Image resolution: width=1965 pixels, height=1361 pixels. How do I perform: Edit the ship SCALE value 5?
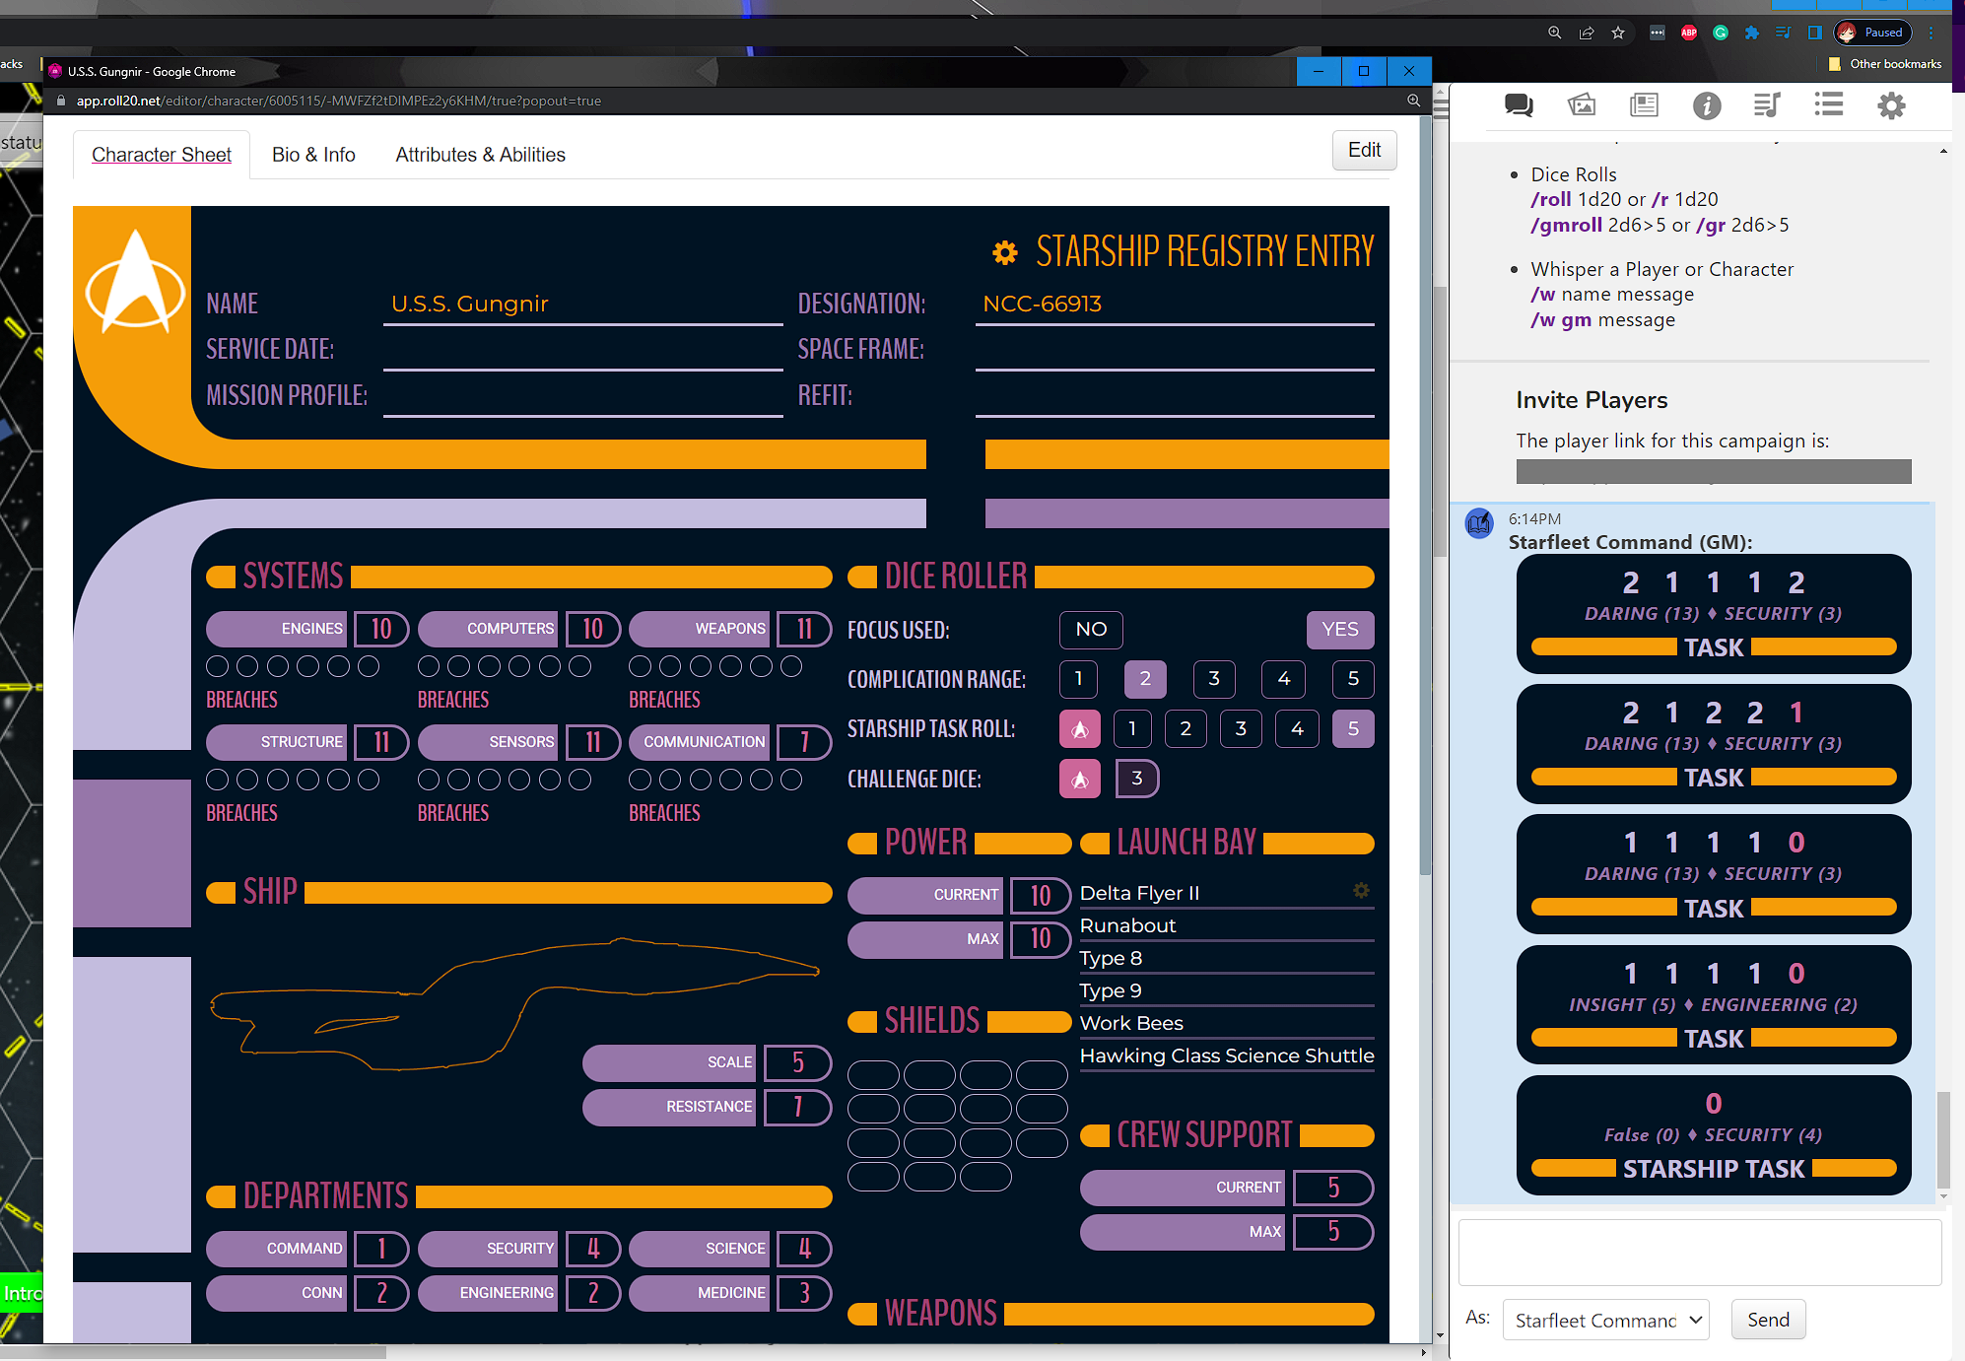click(798, 1062)
